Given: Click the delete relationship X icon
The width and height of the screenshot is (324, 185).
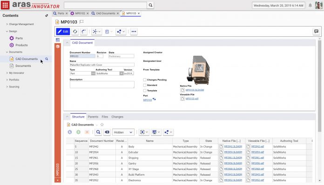Looking at the screenshot, I should pyautogui.click(x=87, y=132).
